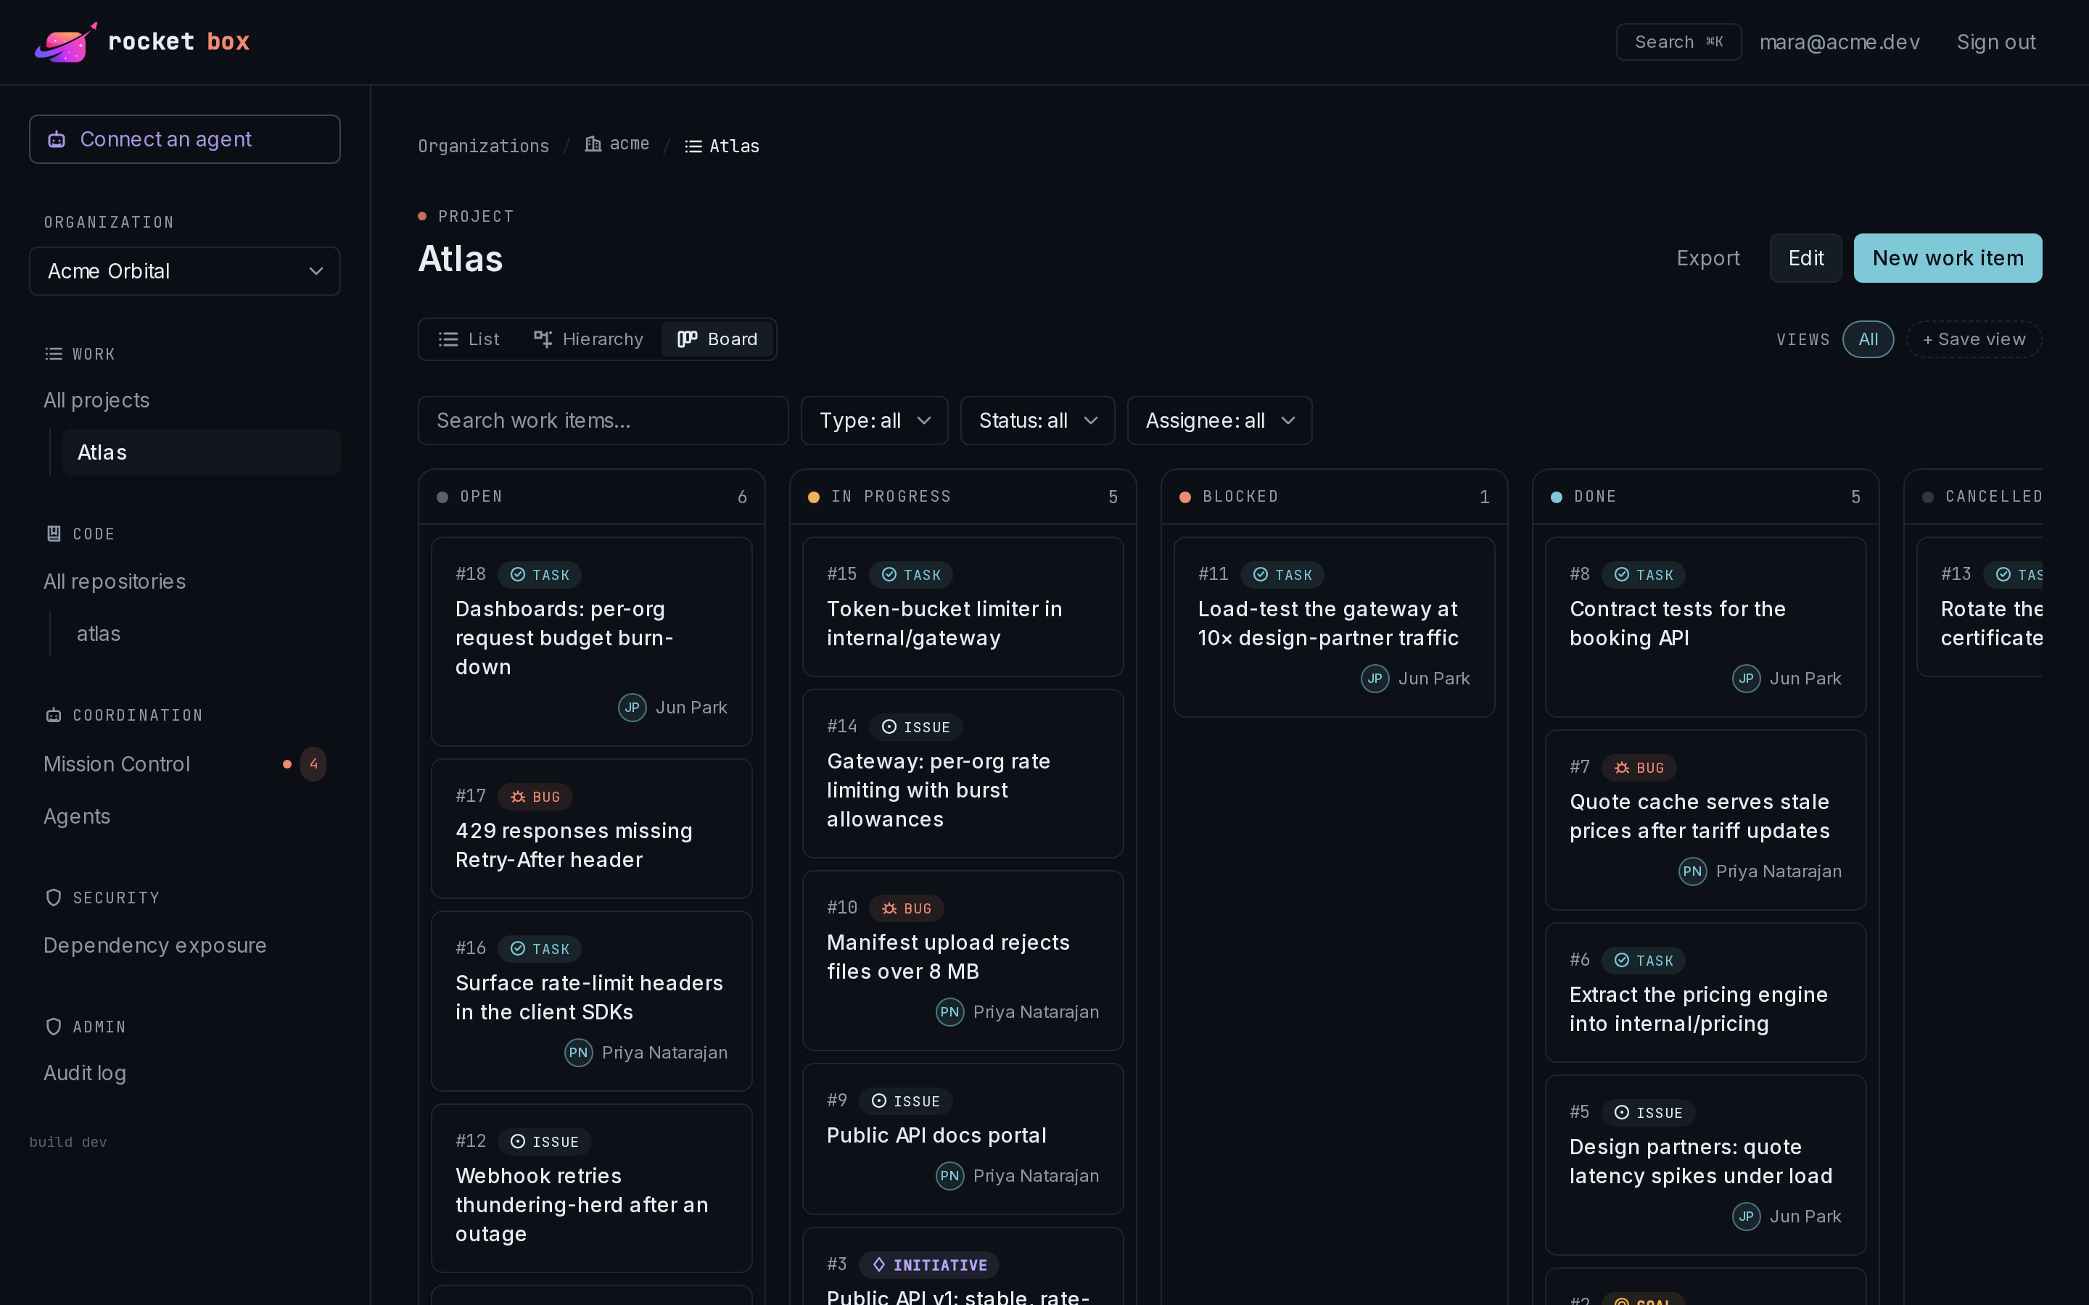Open card Extract the pricing engine
Viewport: 2089px width, 1305px height.
(1705, 993)
